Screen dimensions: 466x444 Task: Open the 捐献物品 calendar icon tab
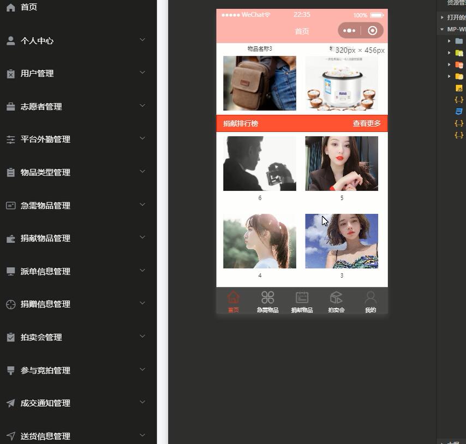(x=302, y=297)
